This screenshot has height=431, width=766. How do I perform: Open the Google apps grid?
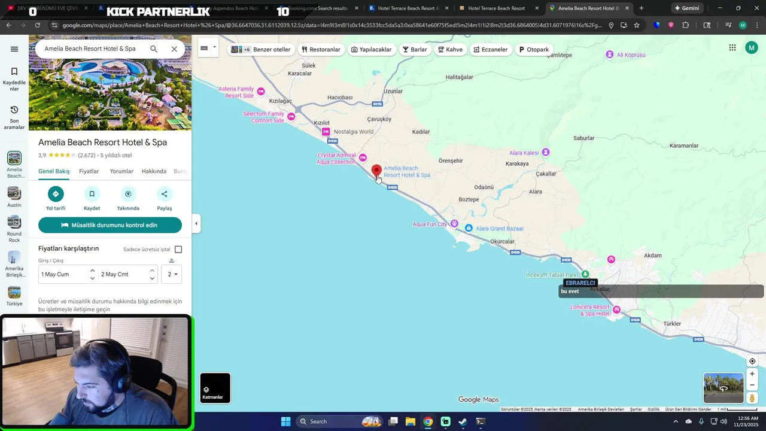pyautogui.click(x=732, y=48)
